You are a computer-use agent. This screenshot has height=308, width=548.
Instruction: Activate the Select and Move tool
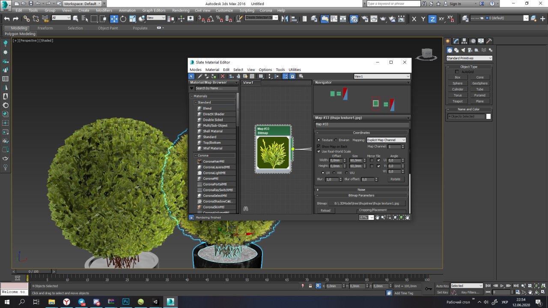(x=114, y=19)
